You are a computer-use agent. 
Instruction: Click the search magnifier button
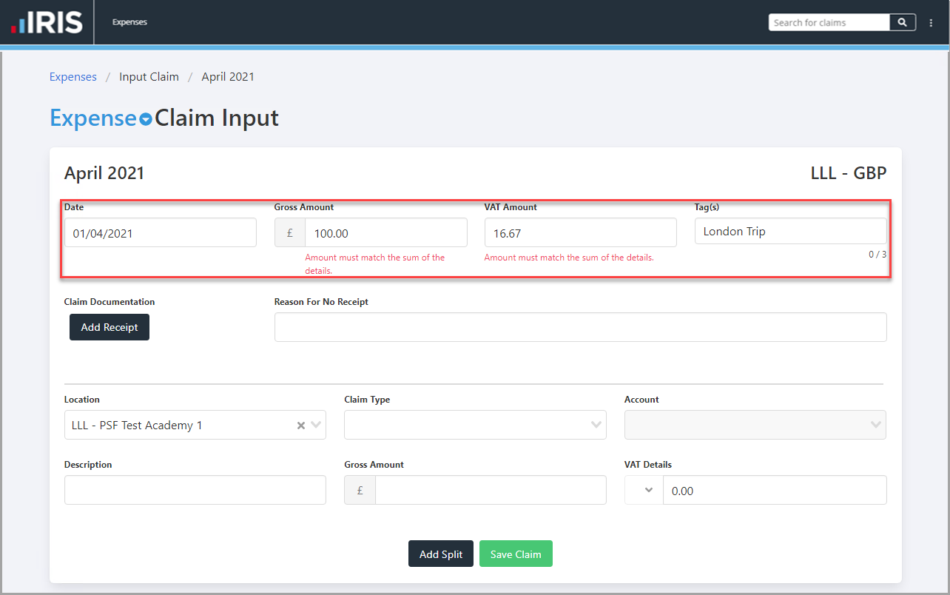(903, 22)
